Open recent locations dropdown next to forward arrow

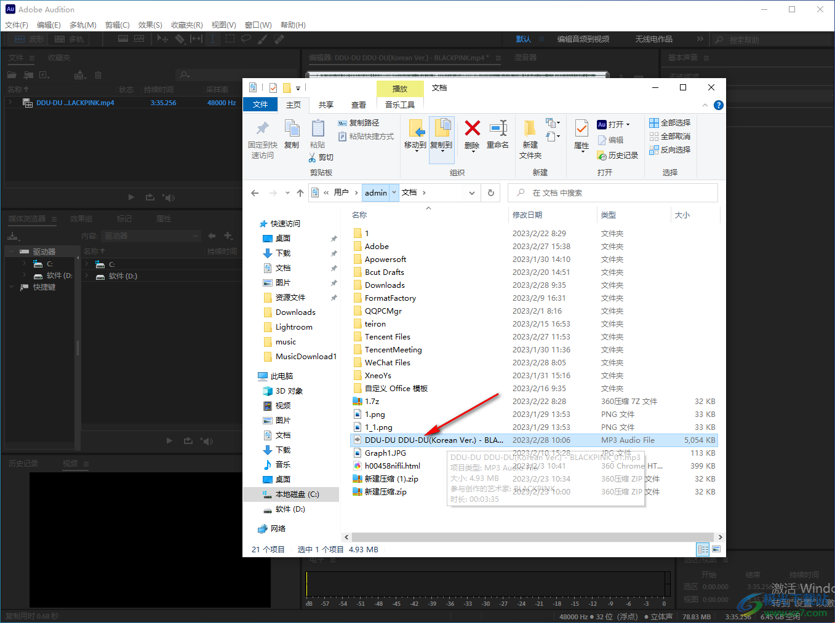287,193
